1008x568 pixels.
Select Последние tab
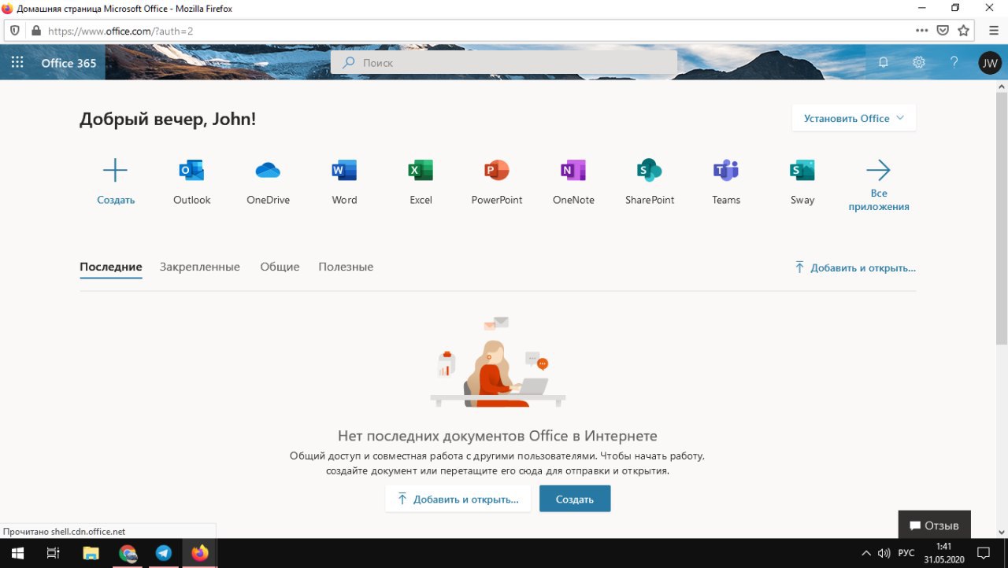tap(111, 267)
